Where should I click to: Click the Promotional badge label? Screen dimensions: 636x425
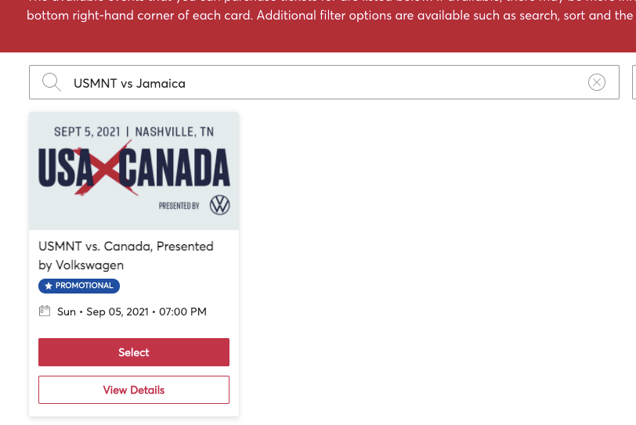[x=84, y=286]
